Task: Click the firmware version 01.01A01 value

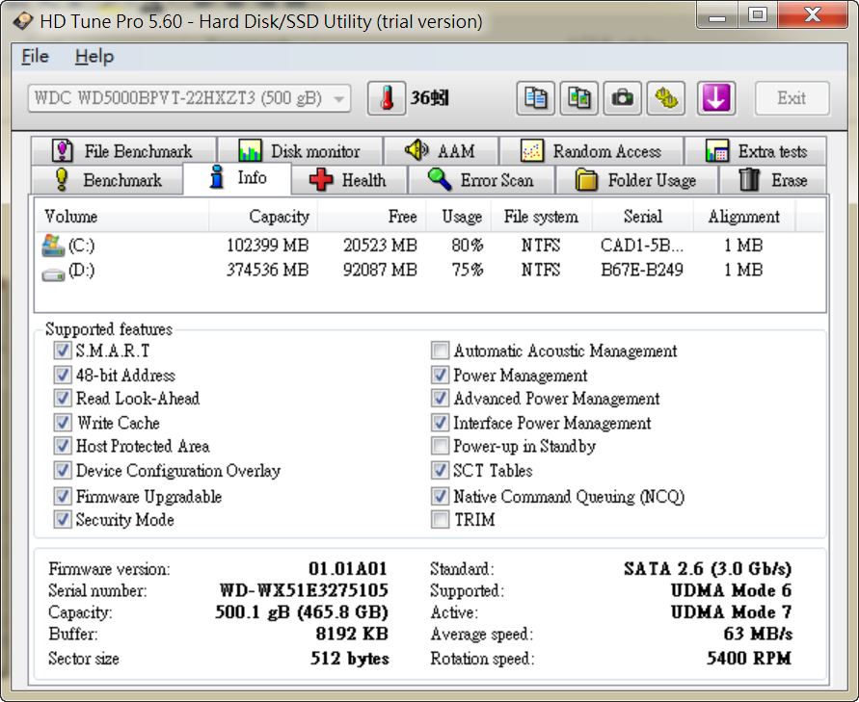Action: (x=348, y=569)
